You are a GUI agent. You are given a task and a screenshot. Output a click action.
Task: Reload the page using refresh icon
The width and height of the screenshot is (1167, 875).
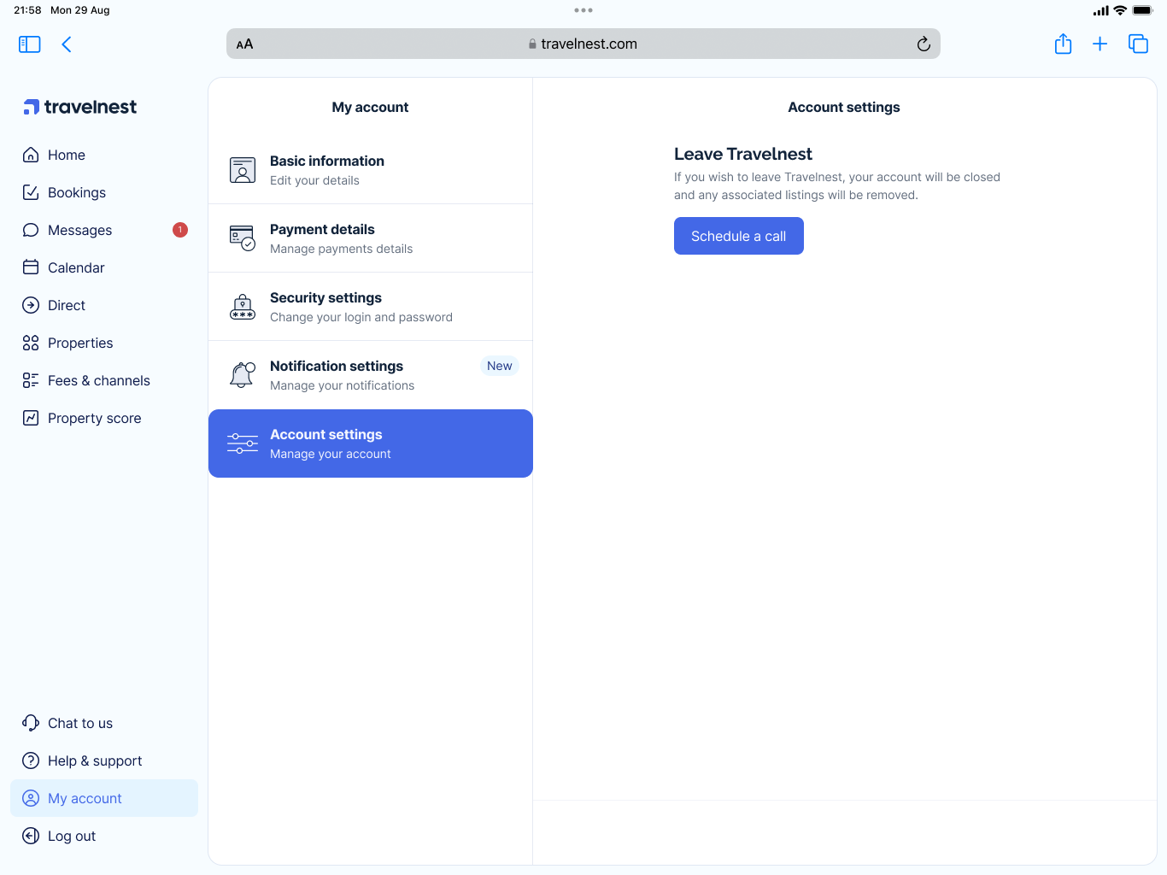point(923,44)
